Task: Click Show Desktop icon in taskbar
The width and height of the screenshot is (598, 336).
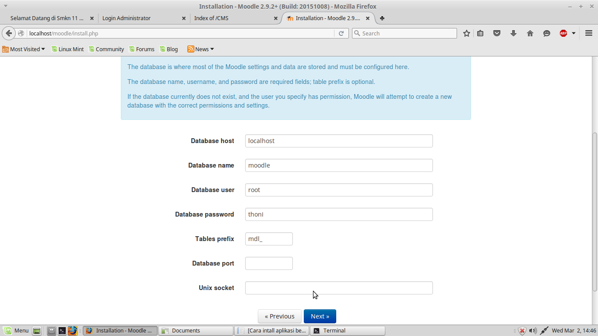Action: coord(37,331)
